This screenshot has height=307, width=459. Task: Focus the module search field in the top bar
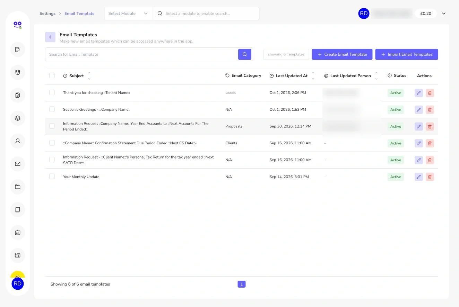(206, 13)
